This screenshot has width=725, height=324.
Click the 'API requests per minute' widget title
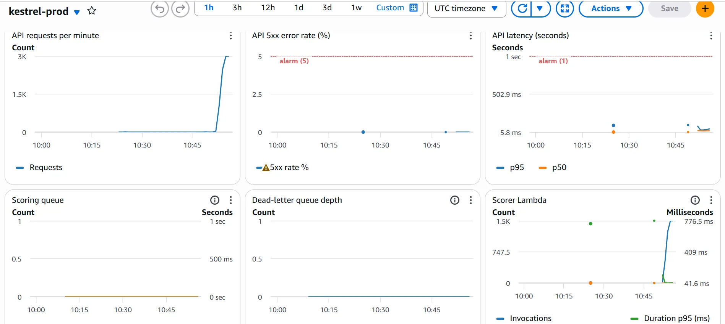[55, 35]
